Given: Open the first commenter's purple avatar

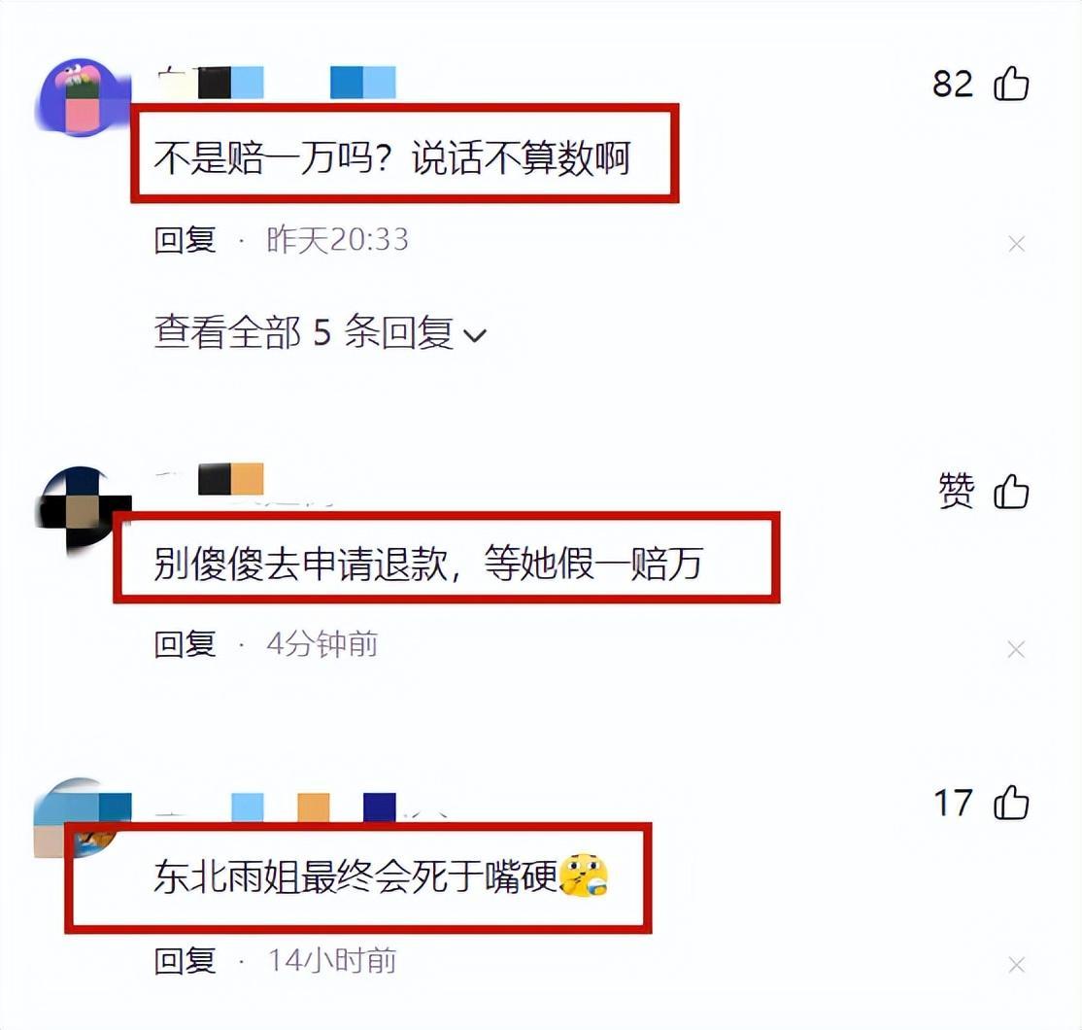Looking at the screenshot, I should pyautogui.click(x=82, y=97).
